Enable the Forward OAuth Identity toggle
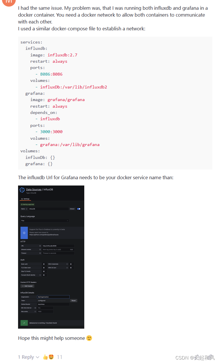The width and height of the screenshot is (219, 363). [x=44, y=275]
